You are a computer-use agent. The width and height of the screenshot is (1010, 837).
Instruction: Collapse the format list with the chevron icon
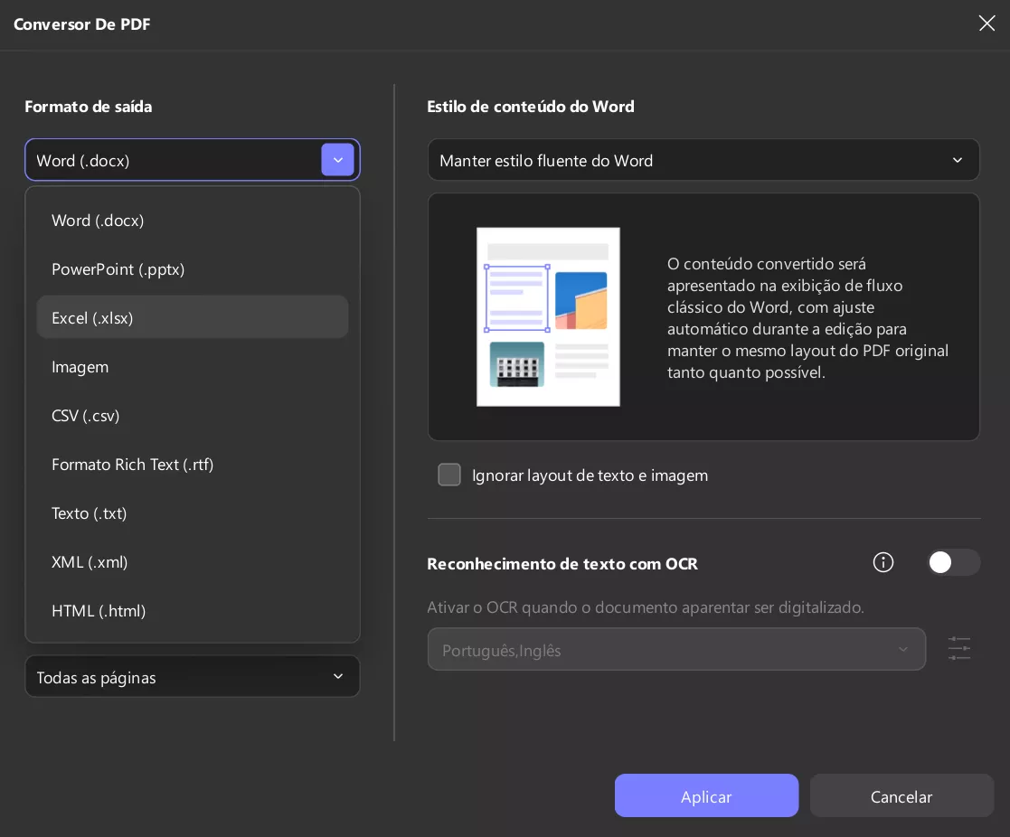[337, 160]
